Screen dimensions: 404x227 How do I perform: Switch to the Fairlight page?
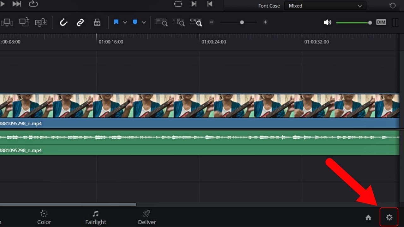96,217
